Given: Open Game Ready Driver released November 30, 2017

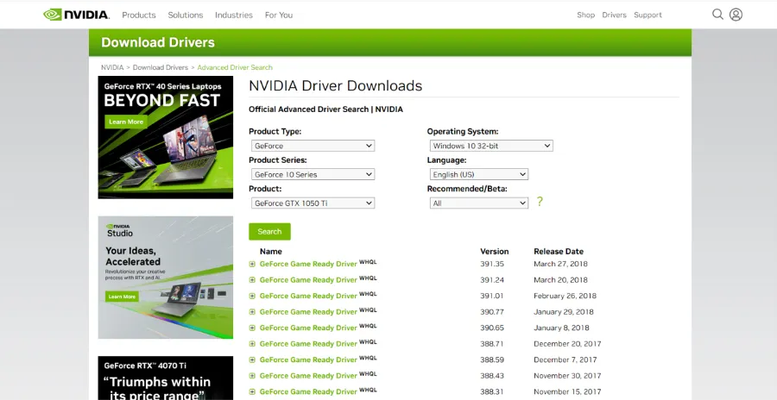Looking at the screenshot, I should [x=308, y=376].
